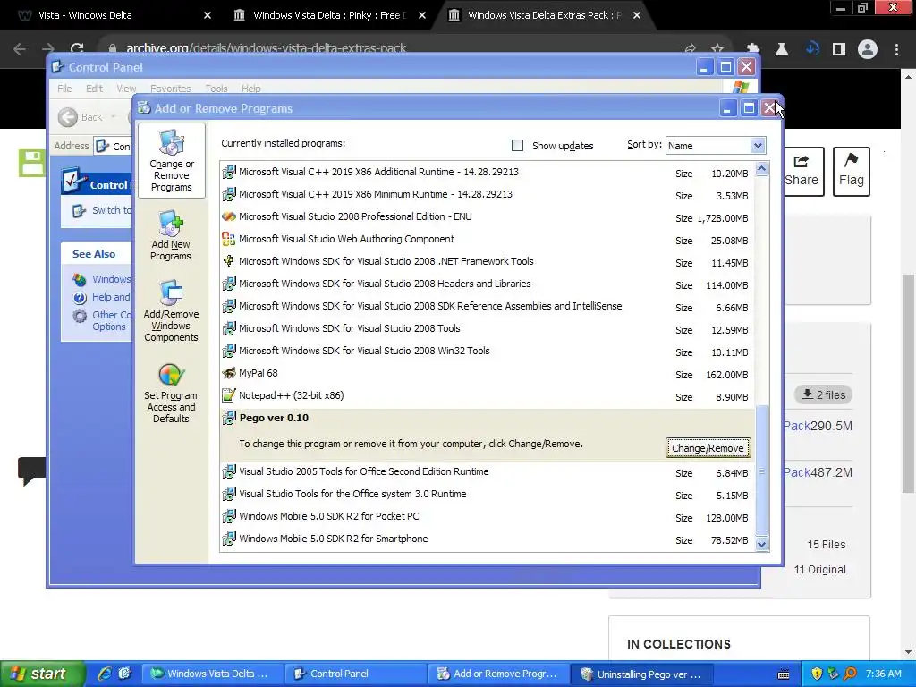Open Edit menu in Control Panel window
916x687 pixels.
point(94,89)
